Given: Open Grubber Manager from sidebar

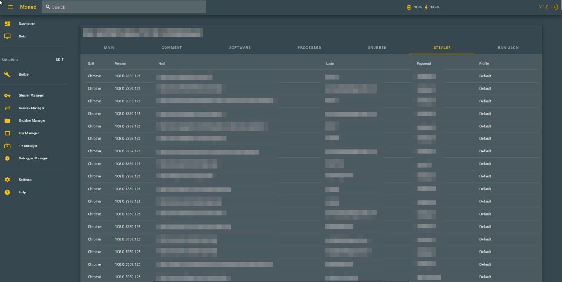Looking at the screenshot, I should coord(32,120).
